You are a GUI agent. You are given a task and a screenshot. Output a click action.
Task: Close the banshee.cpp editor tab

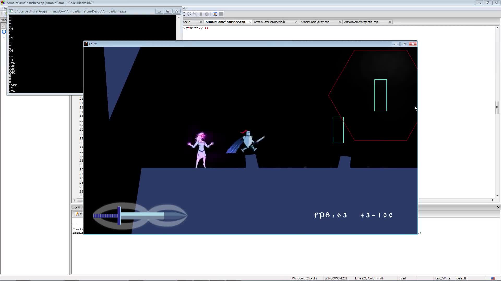click(249, 22)
